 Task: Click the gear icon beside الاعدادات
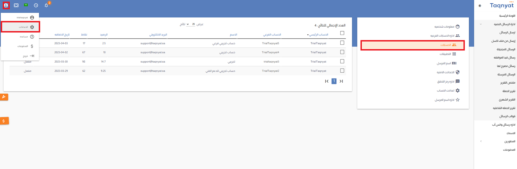coord(32,27)
